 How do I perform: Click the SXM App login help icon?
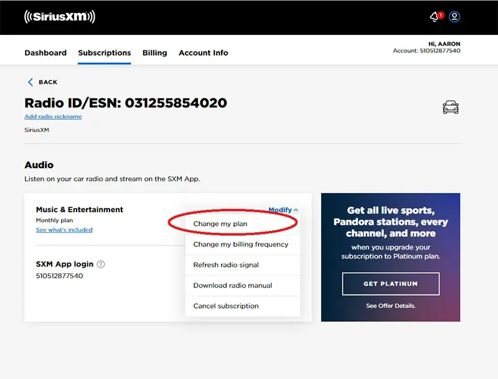click(x=101, y=264)
